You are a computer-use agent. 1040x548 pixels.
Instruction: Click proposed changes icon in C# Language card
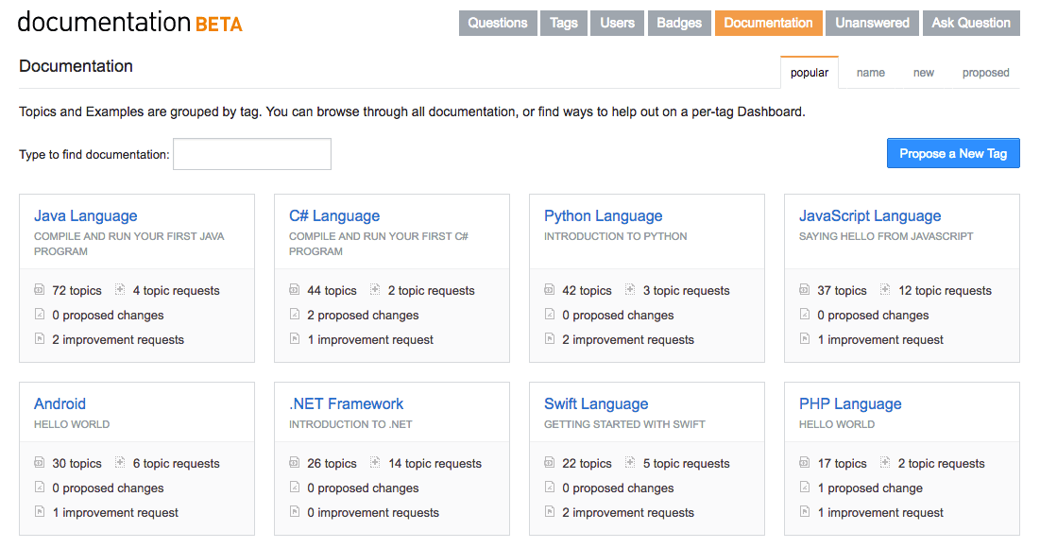(x=295, y=314)
